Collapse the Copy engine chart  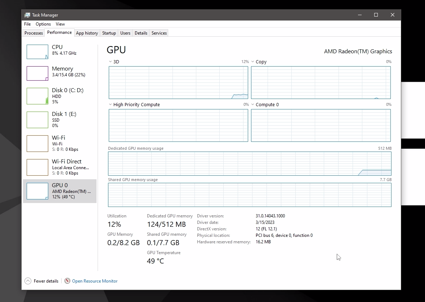click(x=252, y=62)
